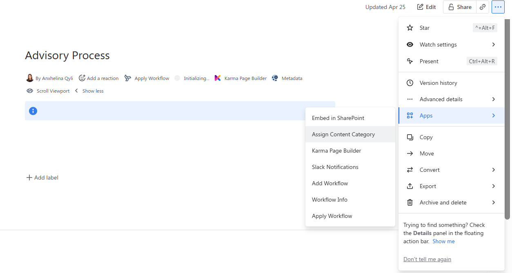Click author avatar of Anxhelina Qyli
The height and width of the screenshot is (273, 512).
[x=30, y=78]
